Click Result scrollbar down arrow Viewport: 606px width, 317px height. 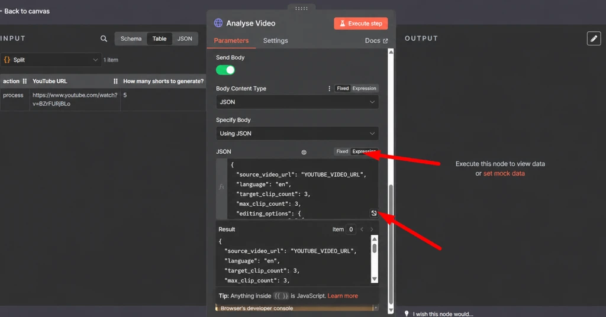[x=374, y=279]
